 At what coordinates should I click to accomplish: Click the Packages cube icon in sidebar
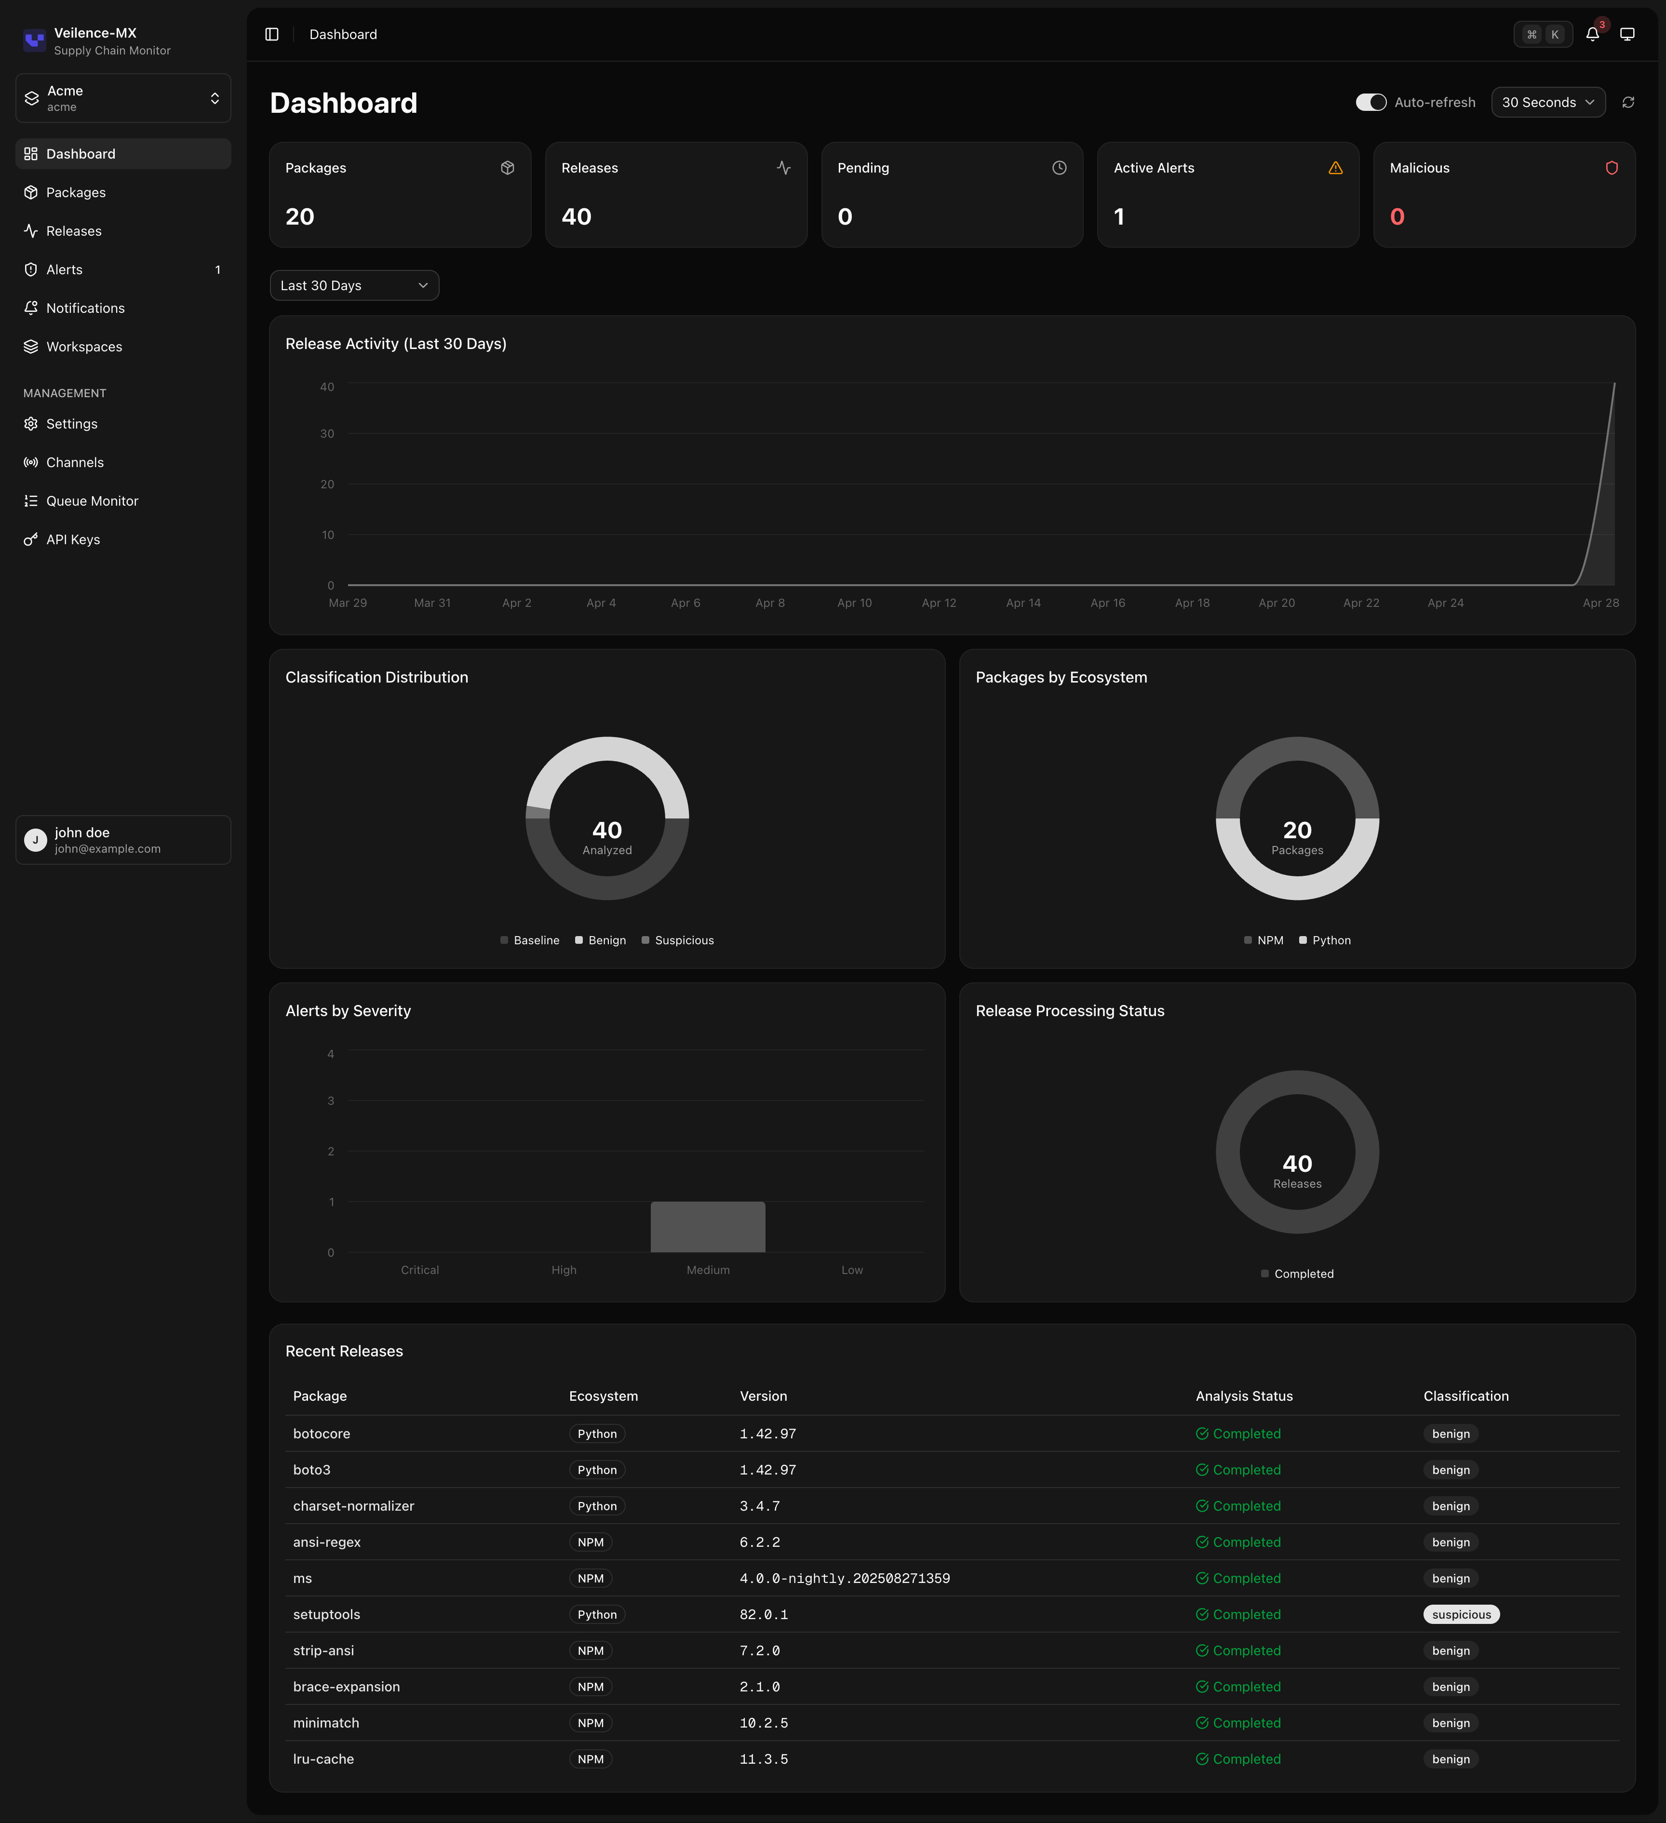pos(31,193)
